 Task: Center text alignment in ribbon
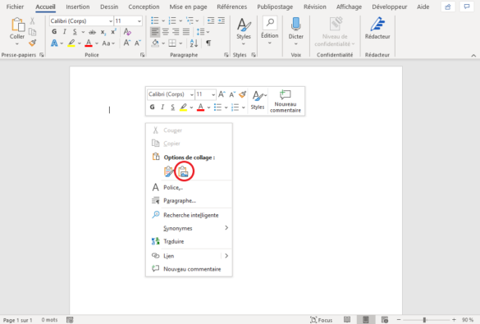tap(166, 32)
